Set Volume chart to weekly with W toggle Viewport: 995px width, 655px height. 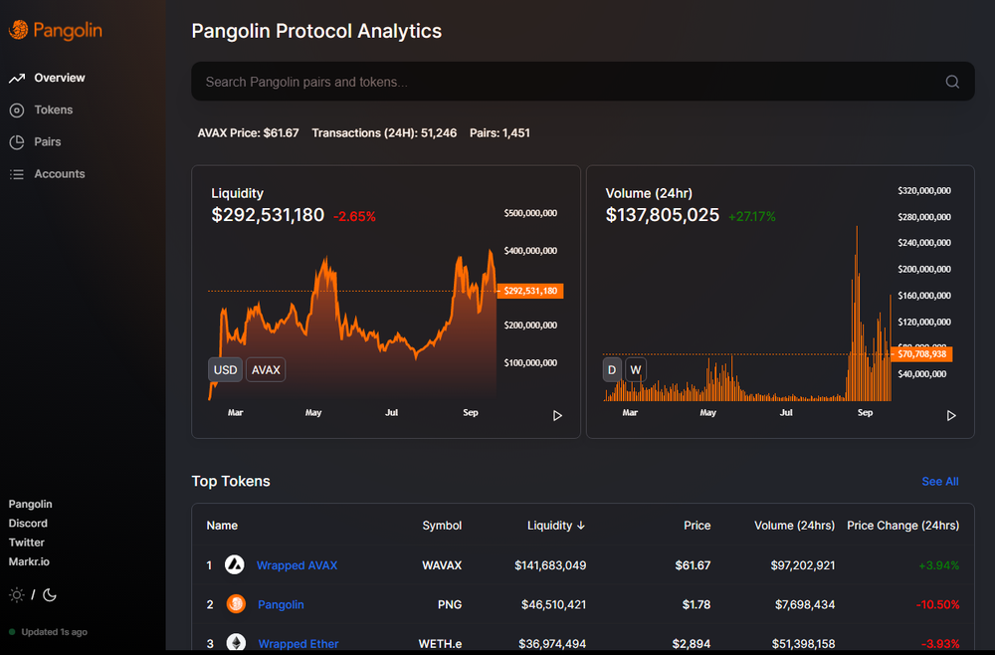coord(636,369)
